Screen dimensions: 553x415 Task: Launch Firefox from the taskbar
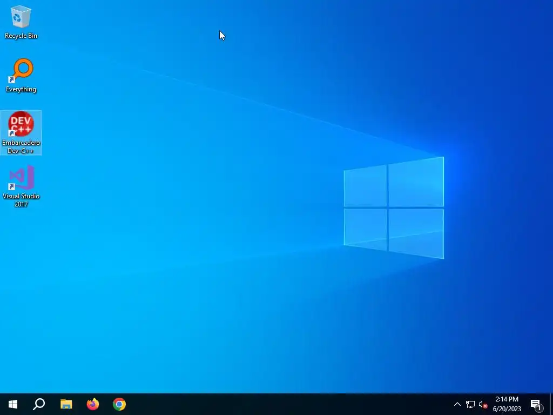[93, 404]
